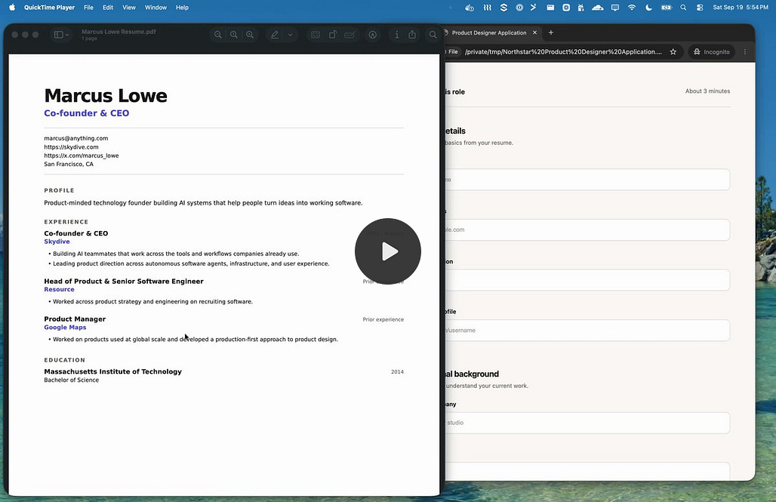Image resolution: width=776 pixels, height=502 pixels.
Task: Open the search icon in Preview toolbar
Action: pos(433,35)
